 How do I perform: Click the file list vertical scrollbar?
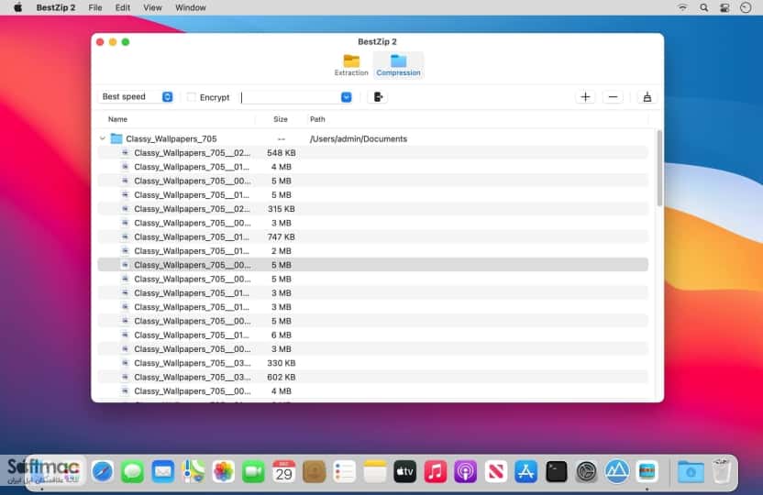[x=660, y=169]
